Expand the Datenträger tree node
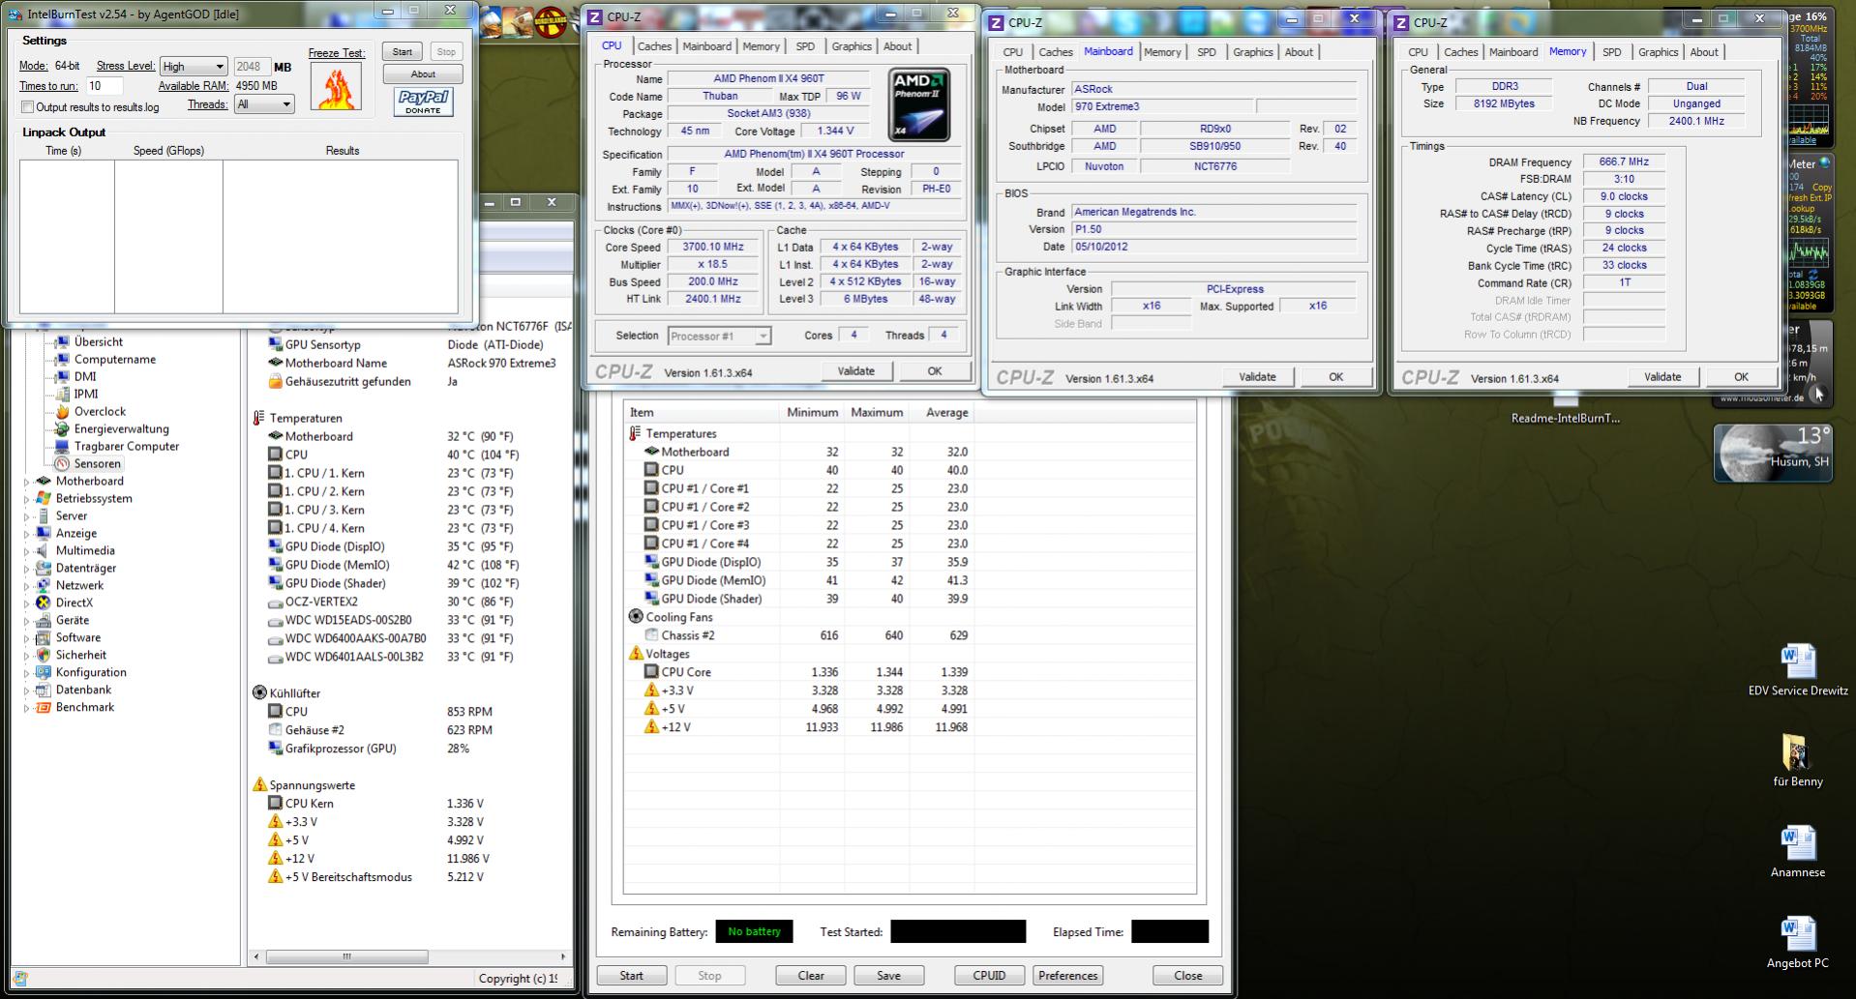The height and width of the screenshot is (999, 1856). (x=26, y=568)
